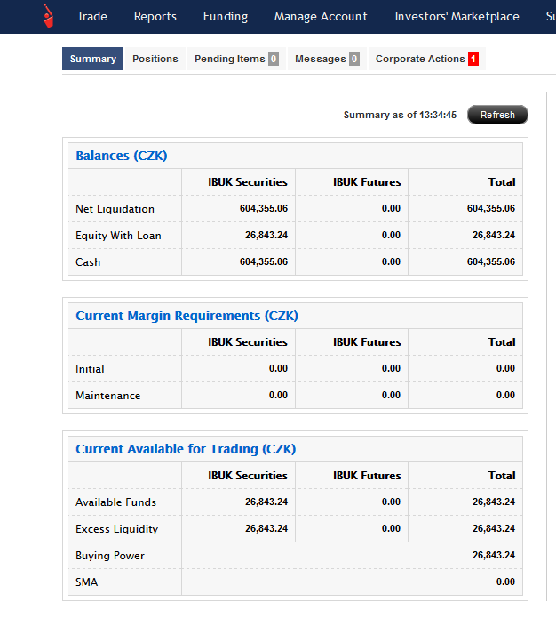Click the Balances (CZK) section heading
This screenshot has width=556, height=618.
click(122, 156)
